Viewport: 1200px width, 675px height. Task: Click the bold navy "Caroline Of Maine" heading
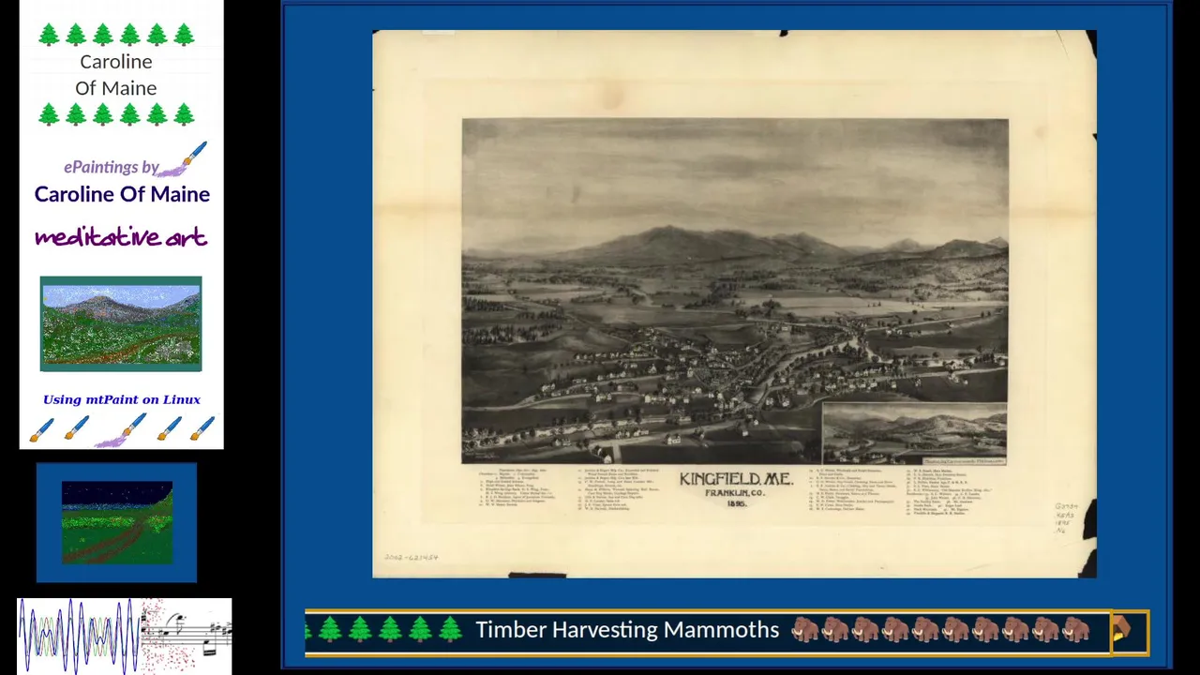[122, 194]
